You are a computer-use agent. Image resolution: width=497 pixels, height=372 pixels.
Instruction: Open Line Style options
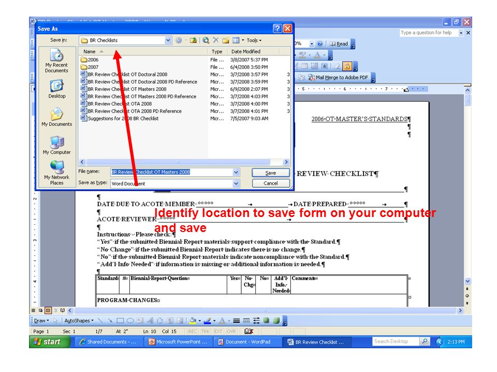236,320
